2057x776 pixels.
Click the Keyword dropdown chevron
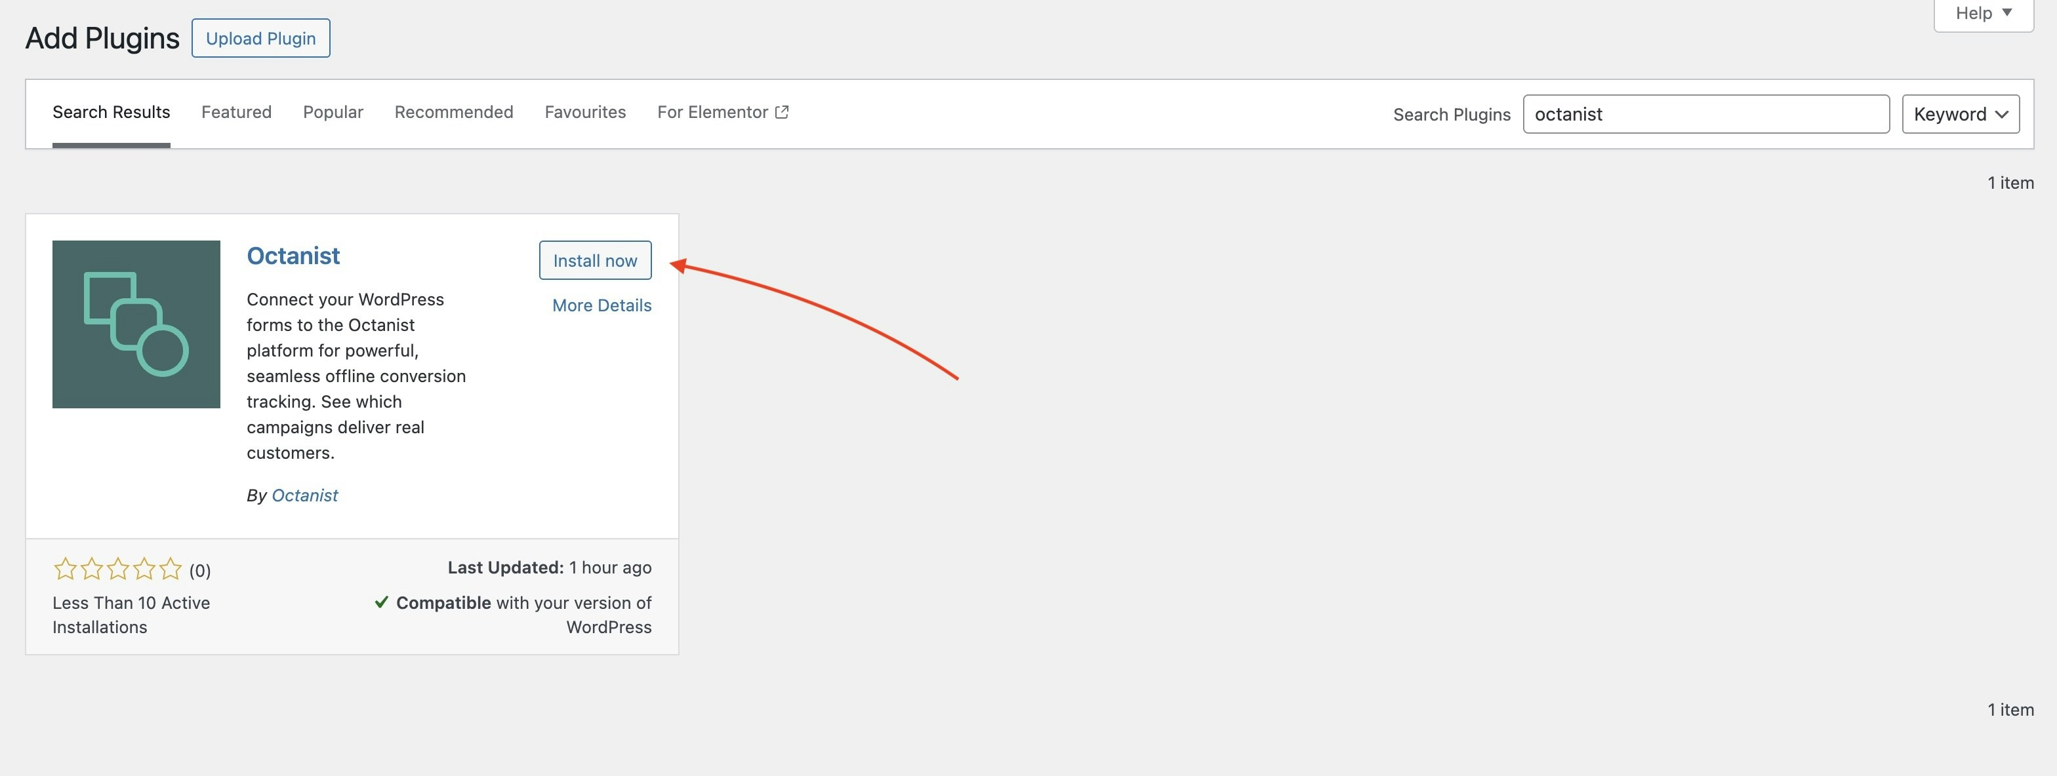tap(2002, 114)
